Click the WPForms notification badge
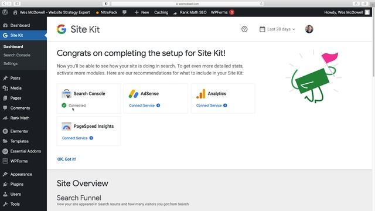The image size is (375, 211). click(x=231, y=12)
